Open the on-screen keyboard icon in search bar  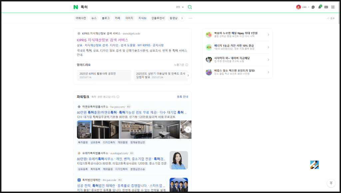(x=178, y=7)
